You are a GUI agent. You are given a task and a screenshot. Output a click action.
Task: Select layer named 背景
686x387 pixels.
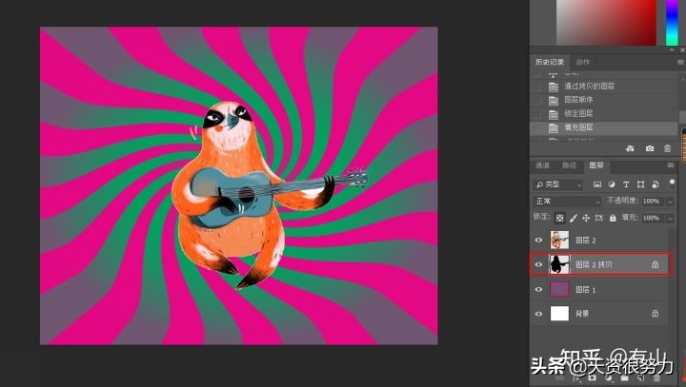(x=582, y=314)
